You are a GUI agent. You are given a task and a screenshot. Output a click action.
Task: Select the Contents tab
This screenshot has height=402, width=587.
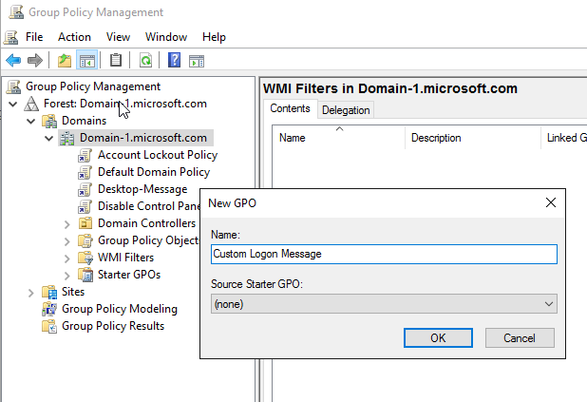[290, 108]
